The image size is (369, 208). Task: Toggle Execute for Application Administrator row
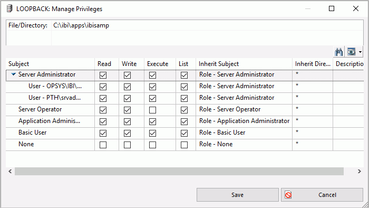pos(152,121)
